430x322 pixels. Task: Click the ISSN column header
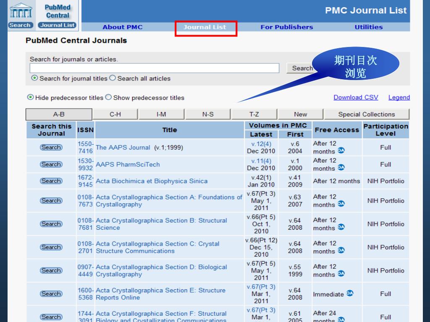[86, 130]
